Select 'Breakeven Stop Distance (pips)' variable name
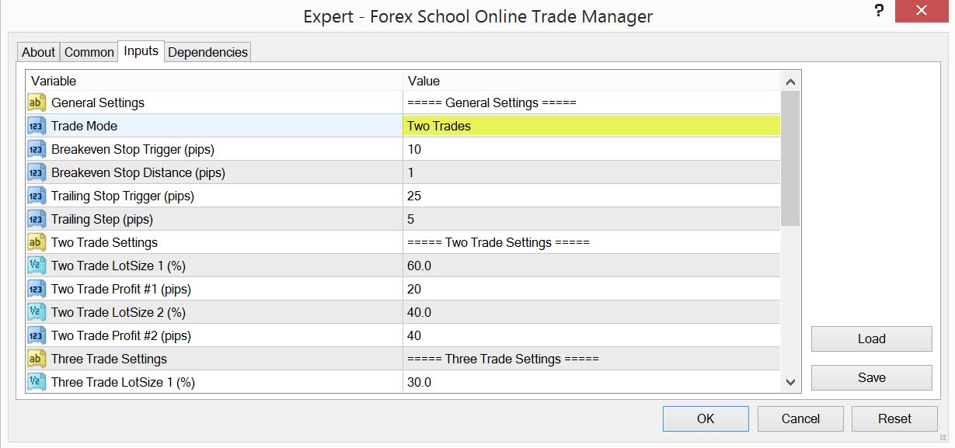 (138, 172)
